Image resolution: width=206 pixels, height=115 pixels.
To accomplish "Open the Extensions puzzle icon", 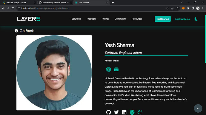I will click(188, 8).
